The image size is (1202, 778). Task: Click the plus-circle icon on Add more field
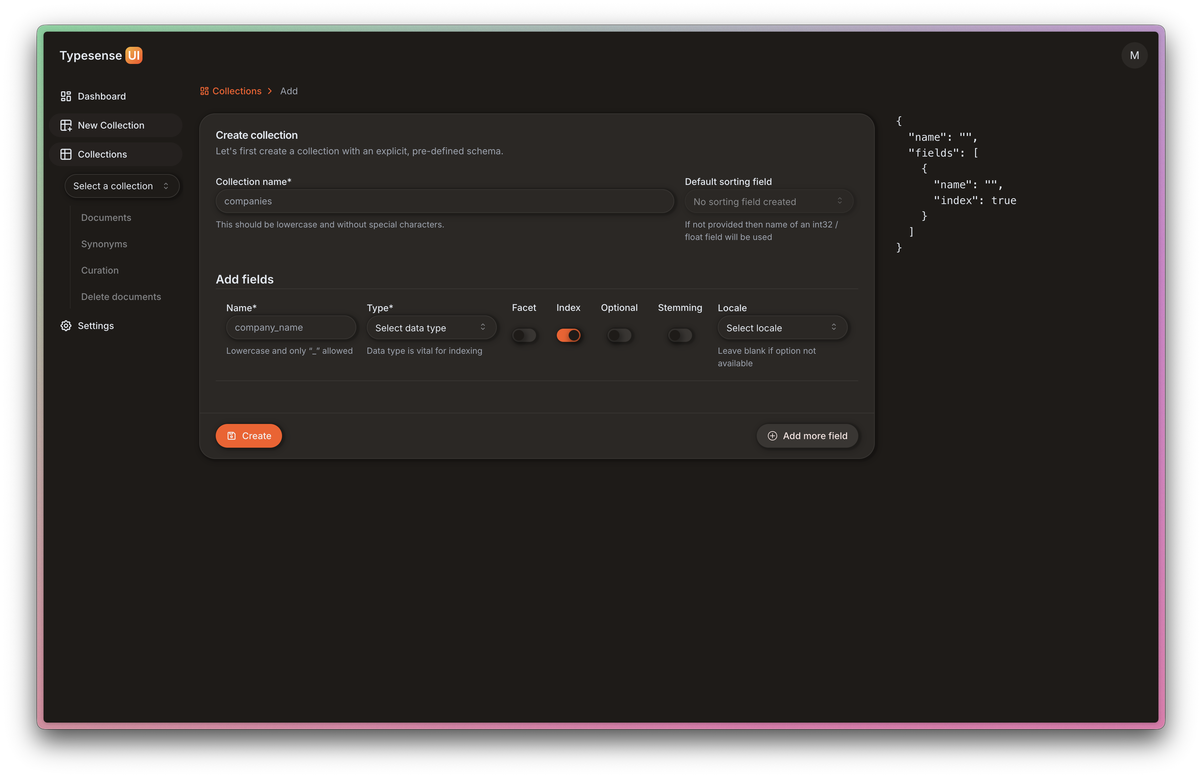pyautogui.click(x=772, y=436)
